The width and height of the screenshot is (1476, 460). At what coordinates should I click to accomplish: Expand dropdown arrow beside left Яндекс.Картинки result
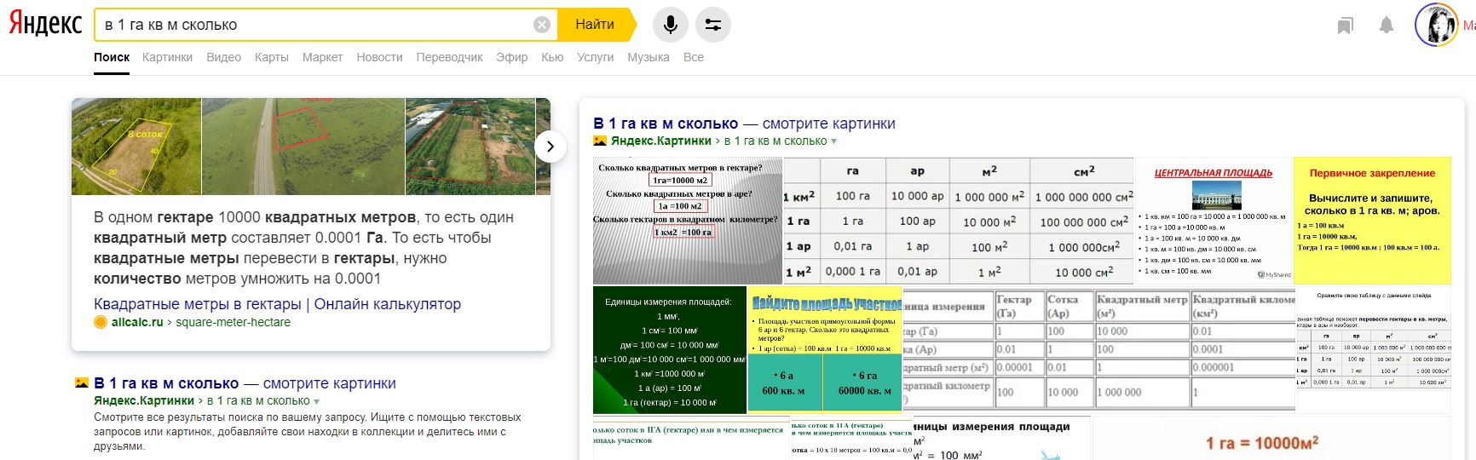(317, 401)
